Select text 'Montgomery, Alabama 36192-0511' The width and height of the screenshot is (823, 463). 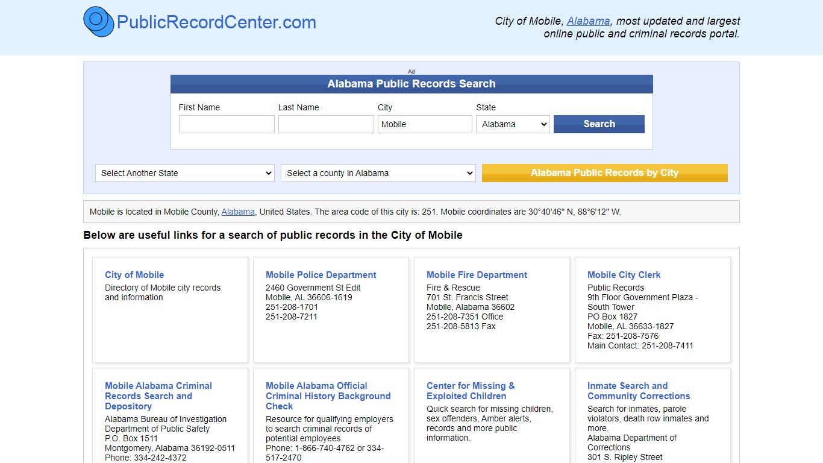(x=170, y=448)
